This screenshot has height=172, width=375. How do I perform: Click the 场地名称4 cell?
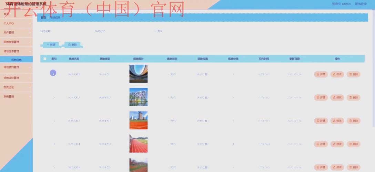(x=74, y=144)
